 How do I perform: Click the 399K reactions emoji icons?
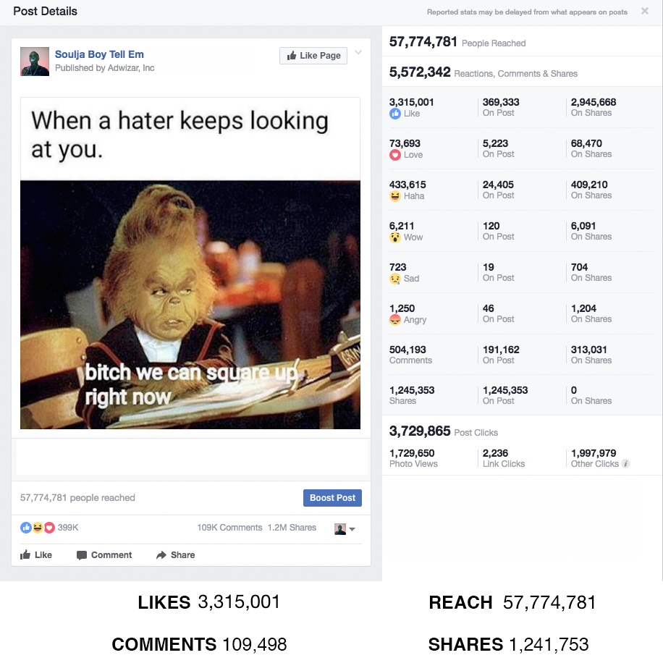click(x=38, y=527)
